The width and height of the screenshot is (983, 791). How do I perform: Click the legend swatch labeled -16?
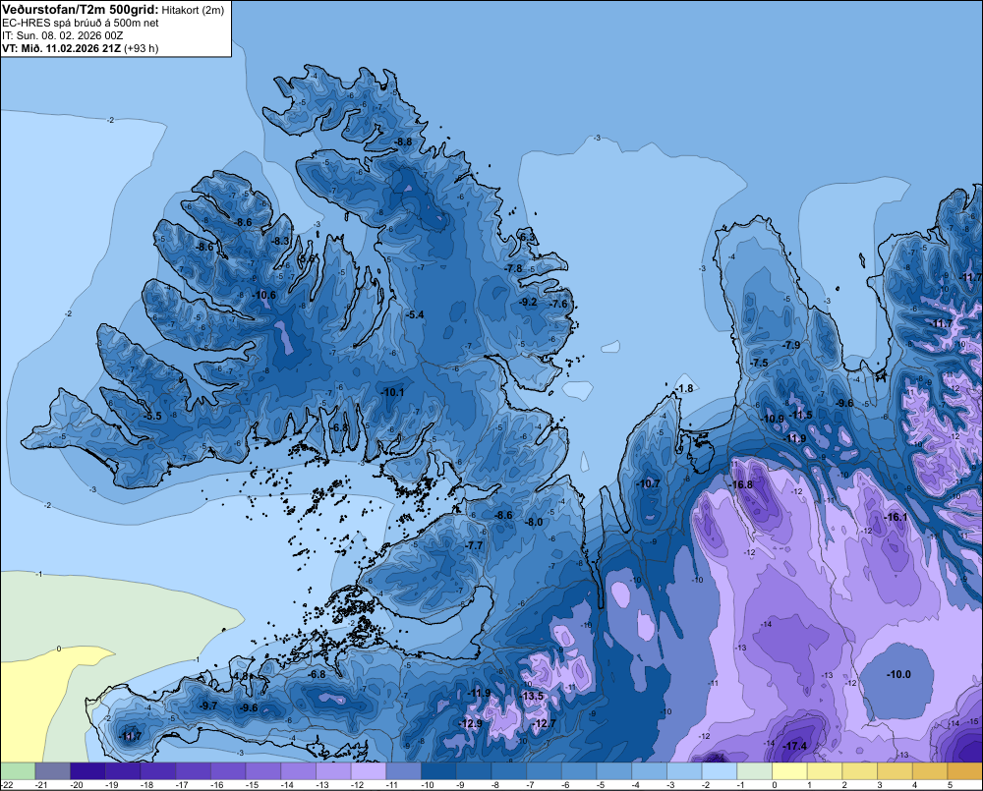click(228, 770)
